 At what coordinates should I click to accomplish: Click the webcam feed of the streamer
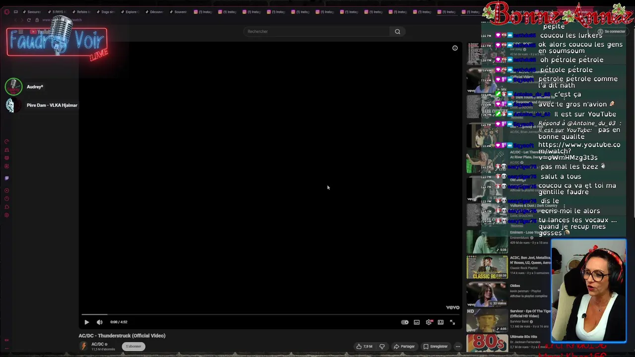click(589, 291)
